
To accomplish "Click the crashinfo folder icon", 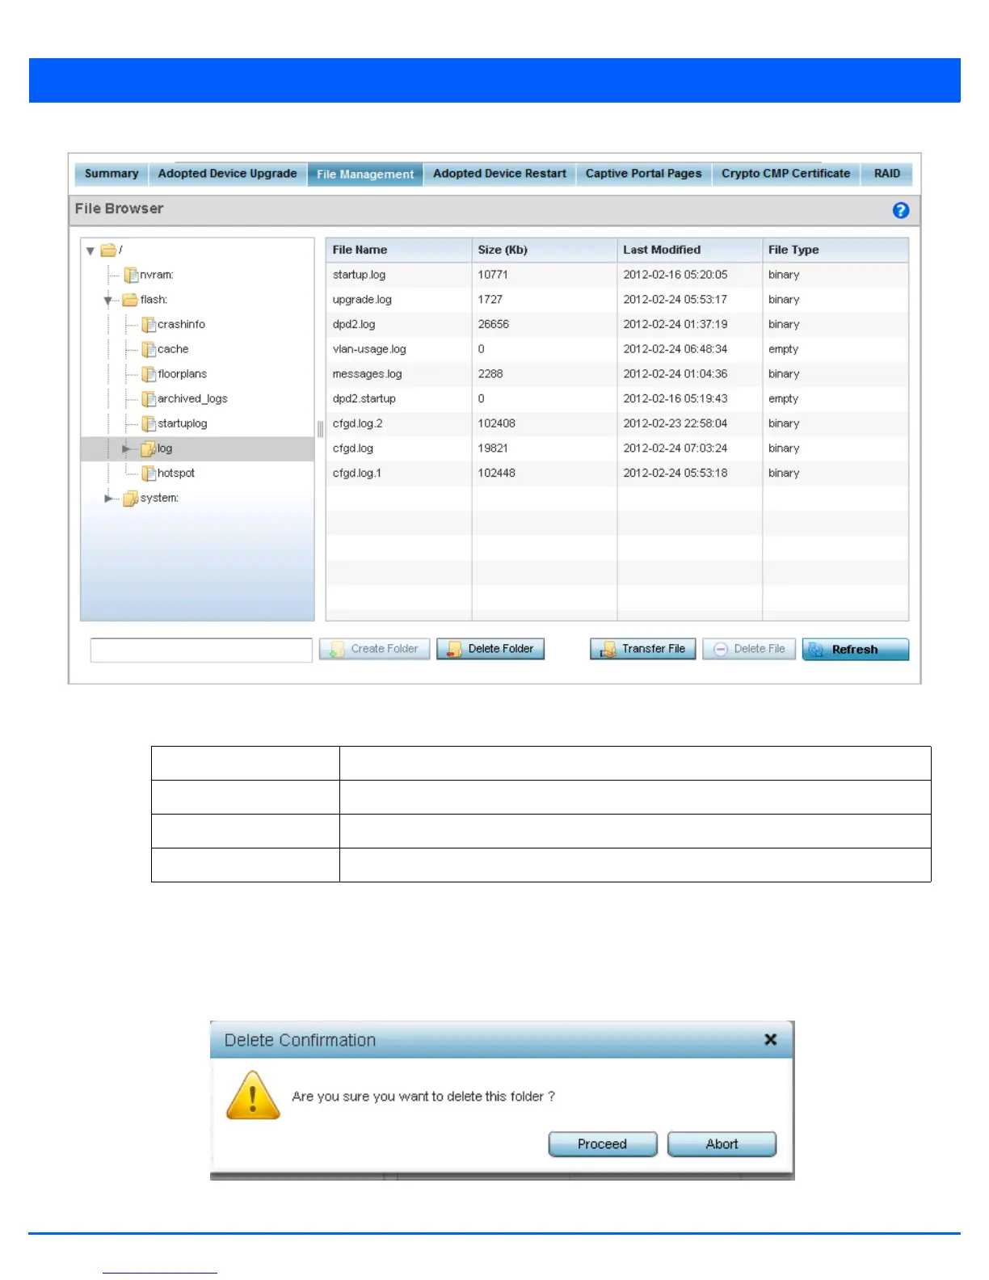I will tap(149, 325).
